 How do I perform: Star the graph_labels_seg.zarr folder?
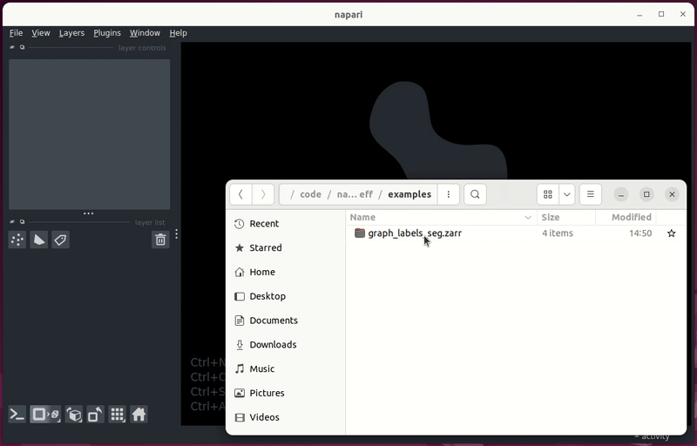point(671,233)
